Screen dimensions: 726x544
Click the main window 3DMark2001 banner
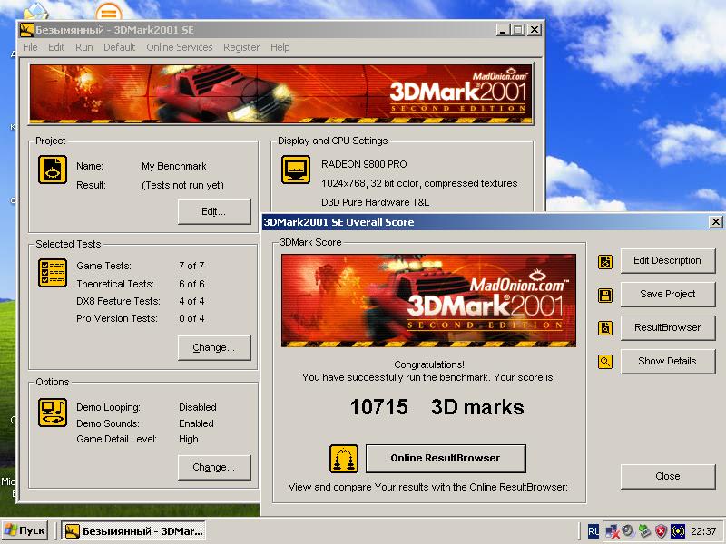tap(281, 94)
